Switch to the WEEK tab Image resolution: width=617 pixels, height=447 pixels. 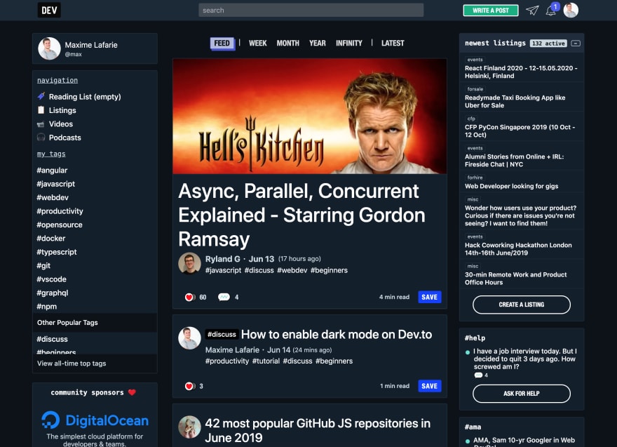pyautogui.click(x=258, y=44)
